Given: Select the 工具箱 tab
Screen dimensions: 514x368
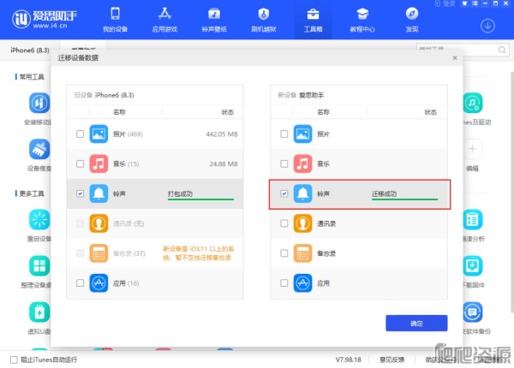Looking at the screenshot, I should tap(313, 20).
